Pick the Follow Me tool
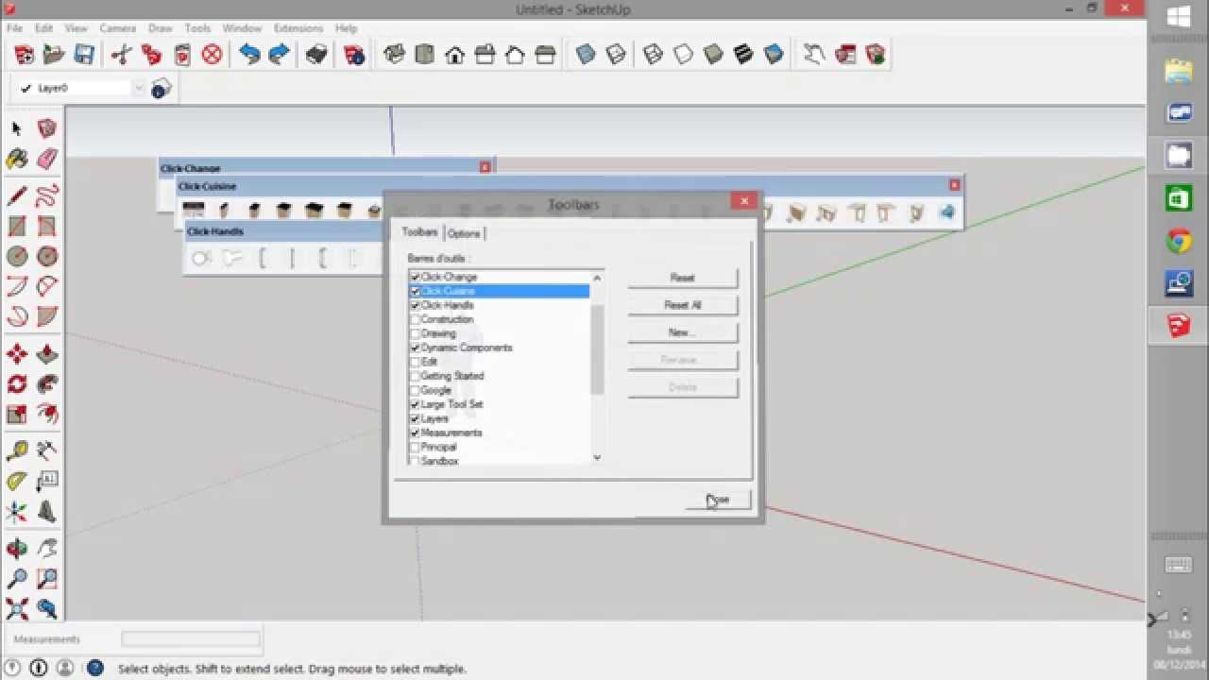This screenshot has height=680, width=1209. (x=47, y=384)
